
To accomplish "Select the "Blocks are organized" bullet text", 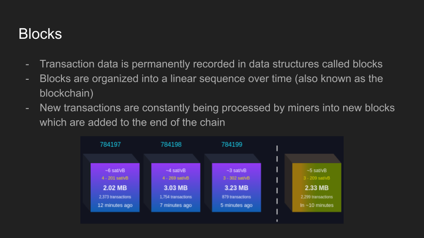I will [x=211, y=79].
